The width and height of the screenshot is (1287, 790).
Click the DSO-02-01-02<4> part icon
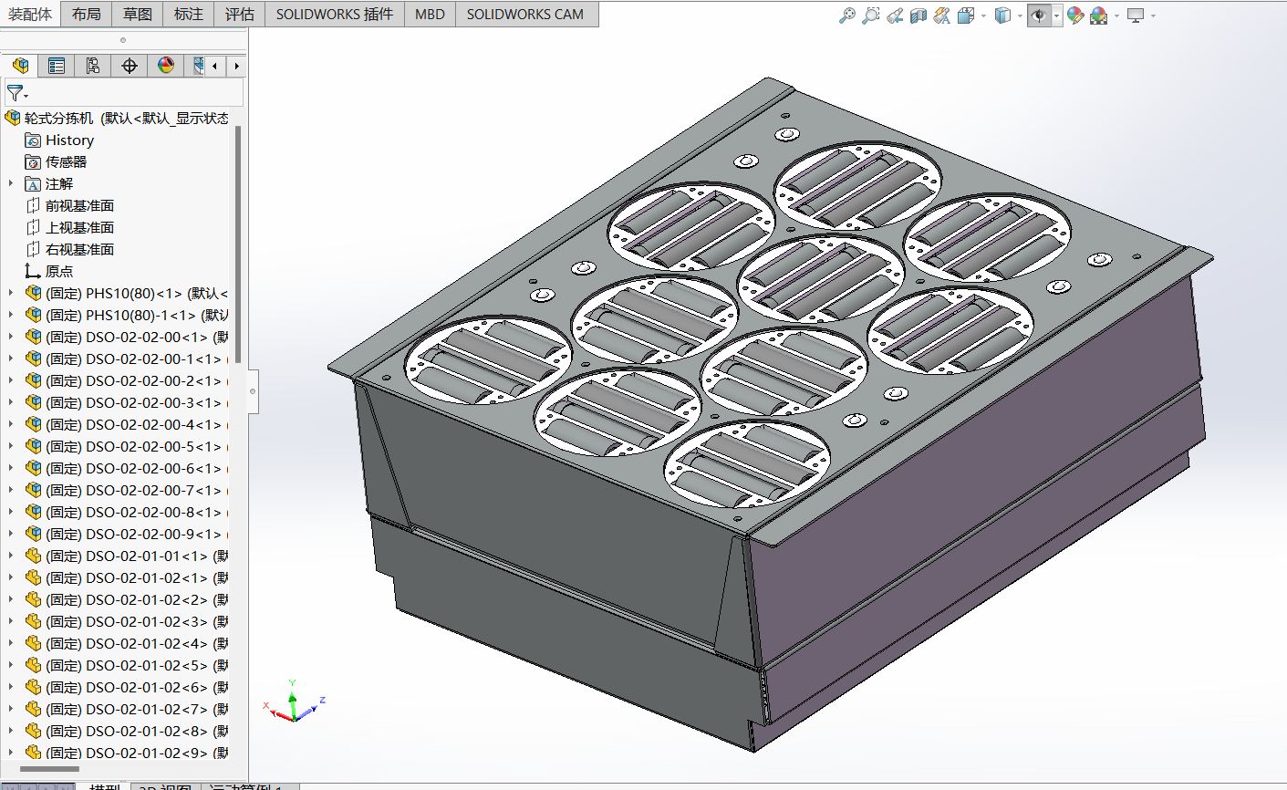(x=34, y=643)
